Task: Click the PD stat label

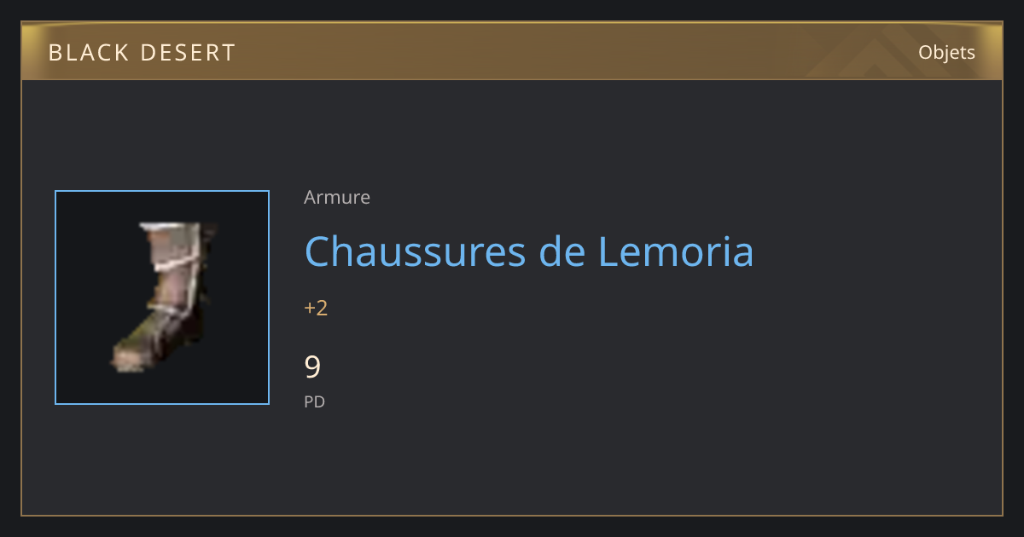Action: tap(314, 401)
